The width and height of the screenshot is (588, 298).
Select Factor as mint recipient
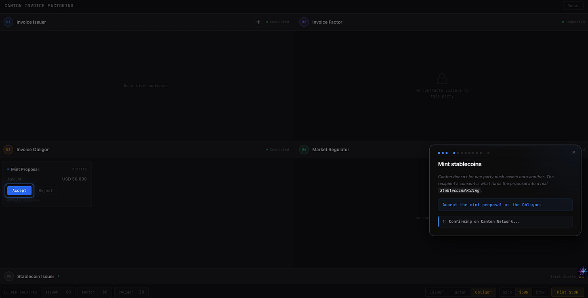tap(459, 292)
